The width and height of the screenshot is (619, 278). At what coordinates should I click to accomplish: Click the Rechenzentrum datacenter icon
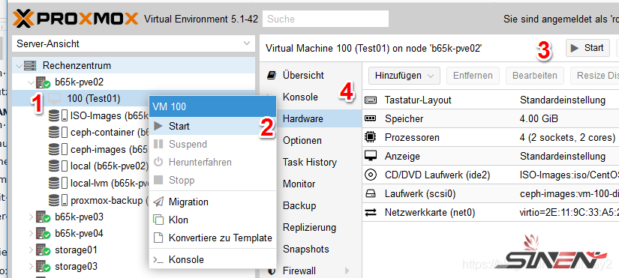tap(31, 65)
